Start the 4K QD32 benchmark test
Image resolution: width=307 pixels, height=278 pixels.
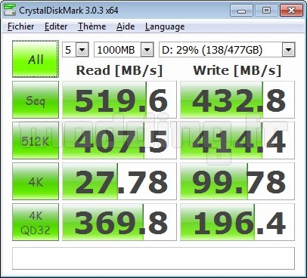pos(36,222)
